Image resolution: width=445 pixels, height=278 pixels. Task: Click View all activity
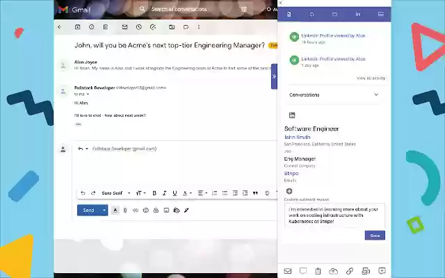(371, 79)
